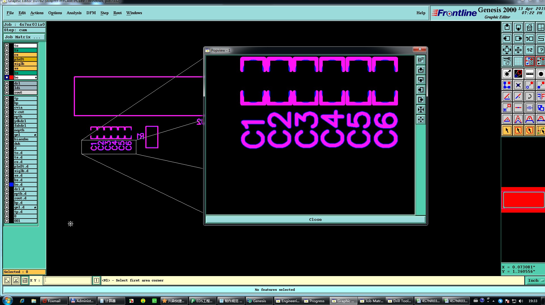Open the Edit menu
Viewport: 545px width, 305px height.
22,13
